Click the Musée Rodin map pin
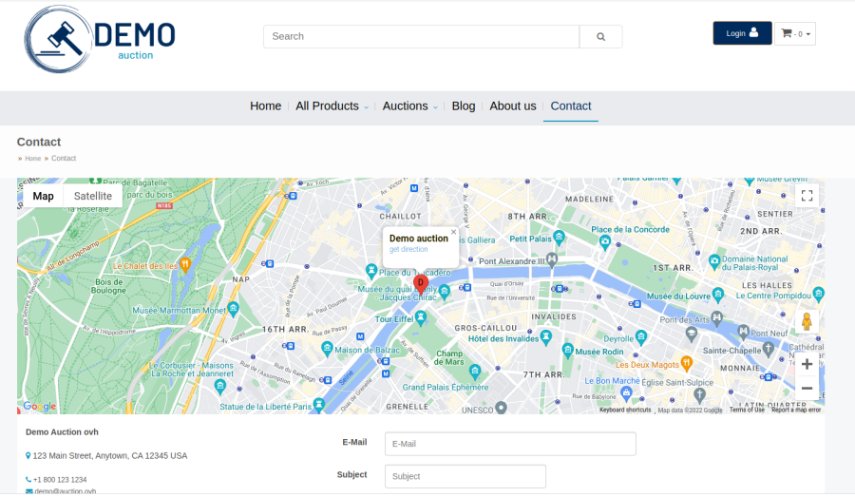This screenshot has width=855, height=497. point(568,351)
